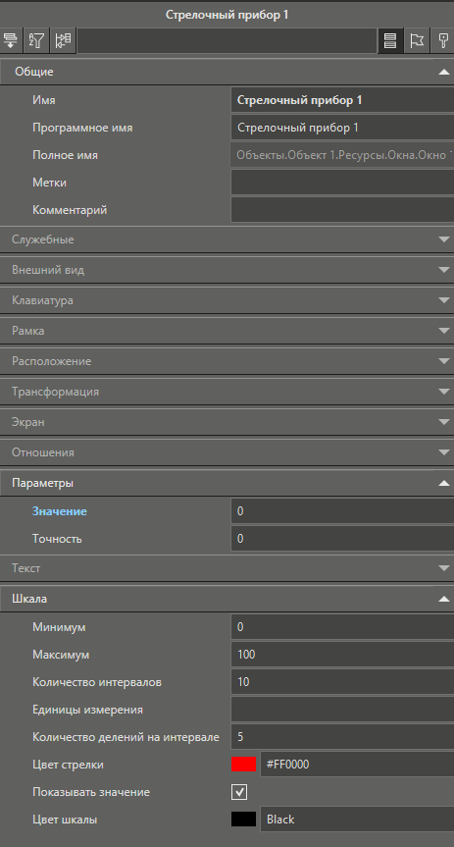Open the black Цвет шкалы color swatch
This screenshot has width=454, height=847.
coord(243,820)
